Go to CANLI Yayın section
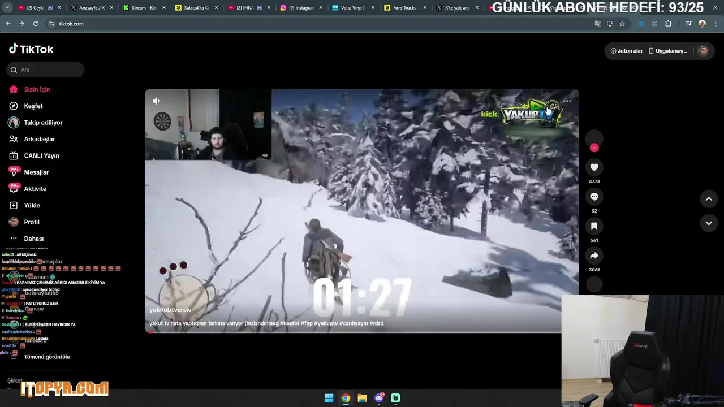This screenshot has height=407, width=724. pyautogui.click(x=41, y=155)
